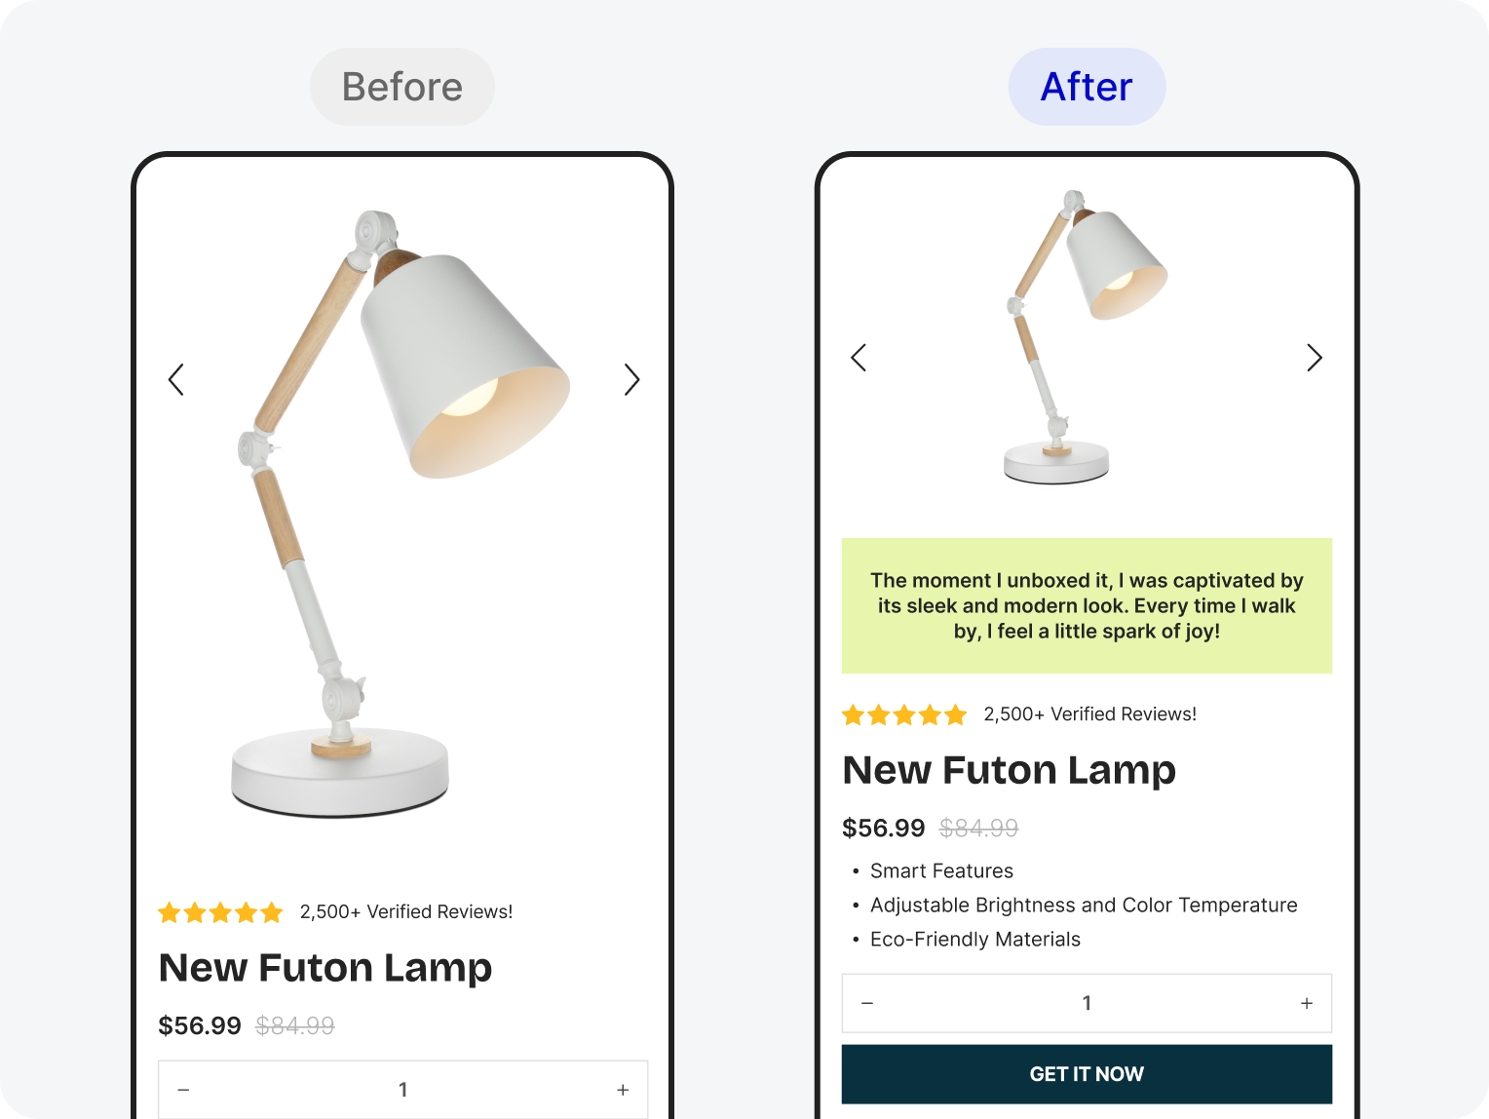The image size is (1489, 1119).
Task: Decrease quantity with minus in After mockup
Action: click(x=867, y=1003)
